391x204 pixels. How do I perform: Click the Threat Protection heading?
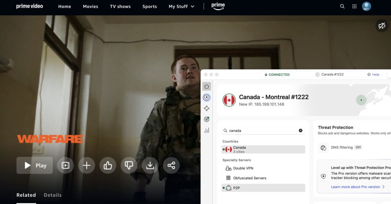(x=335, y=127)
